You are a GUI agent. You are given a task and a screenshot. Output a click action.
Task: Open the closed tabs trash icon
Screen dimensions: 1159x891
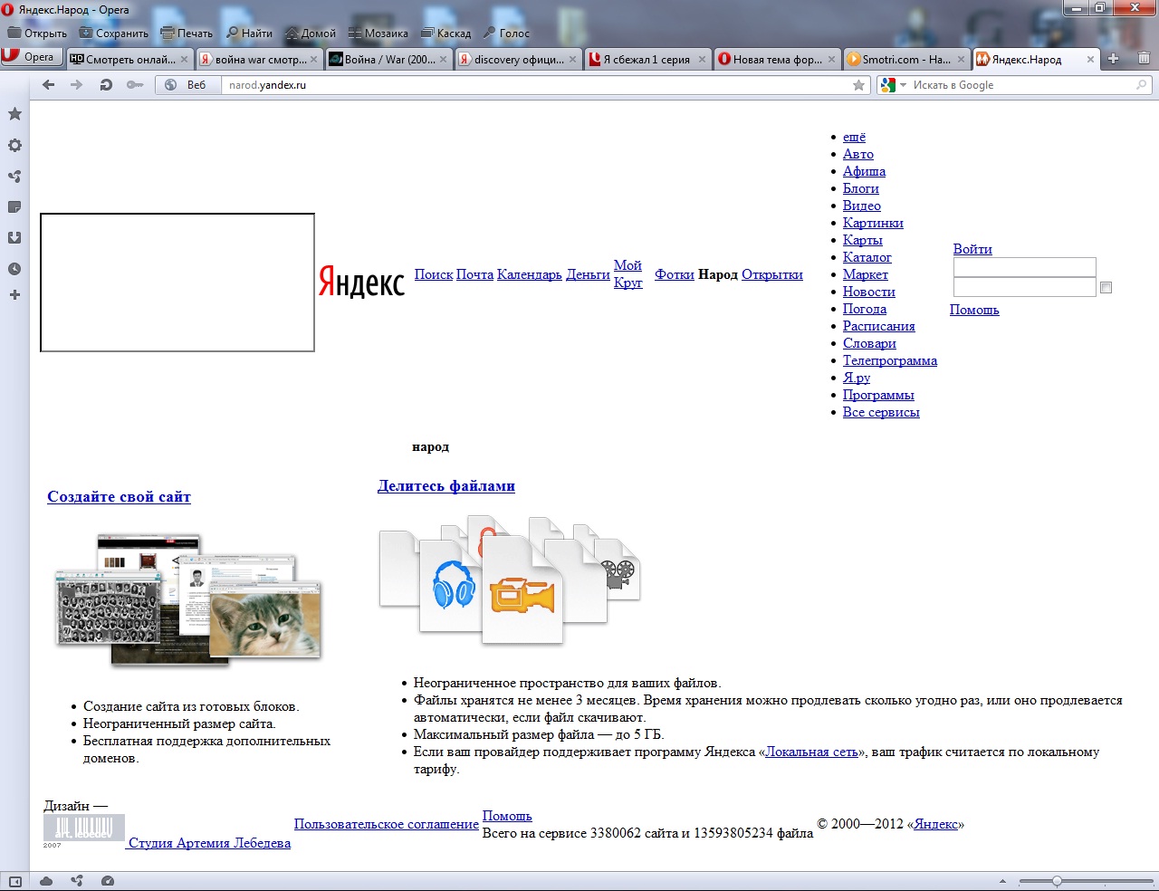pyautogui.click(x=1144, y=59)
